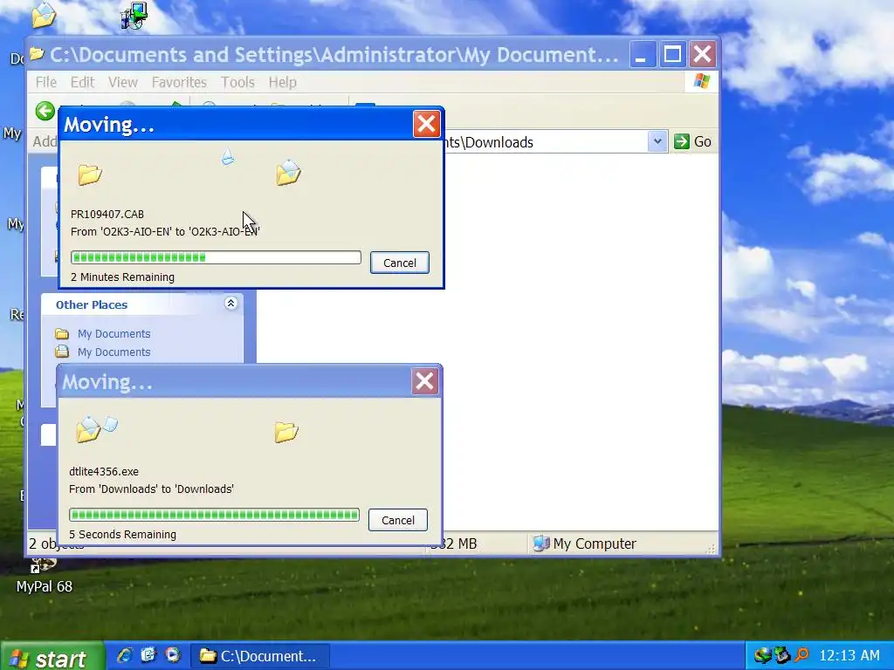The width and height of the screenshot is (894, 670).
Task: Select the open folder icon on the desktop
Action: [44, 15]
